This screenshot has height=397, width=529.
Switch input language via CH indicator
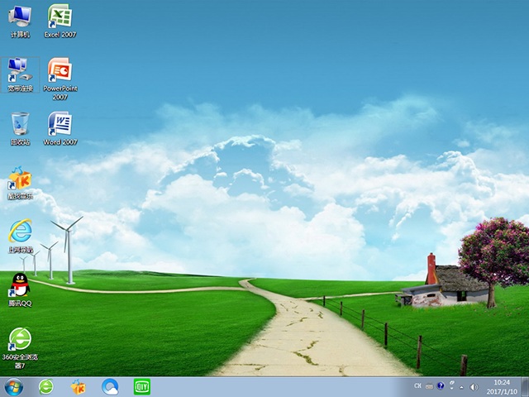[x=417, y=387]
